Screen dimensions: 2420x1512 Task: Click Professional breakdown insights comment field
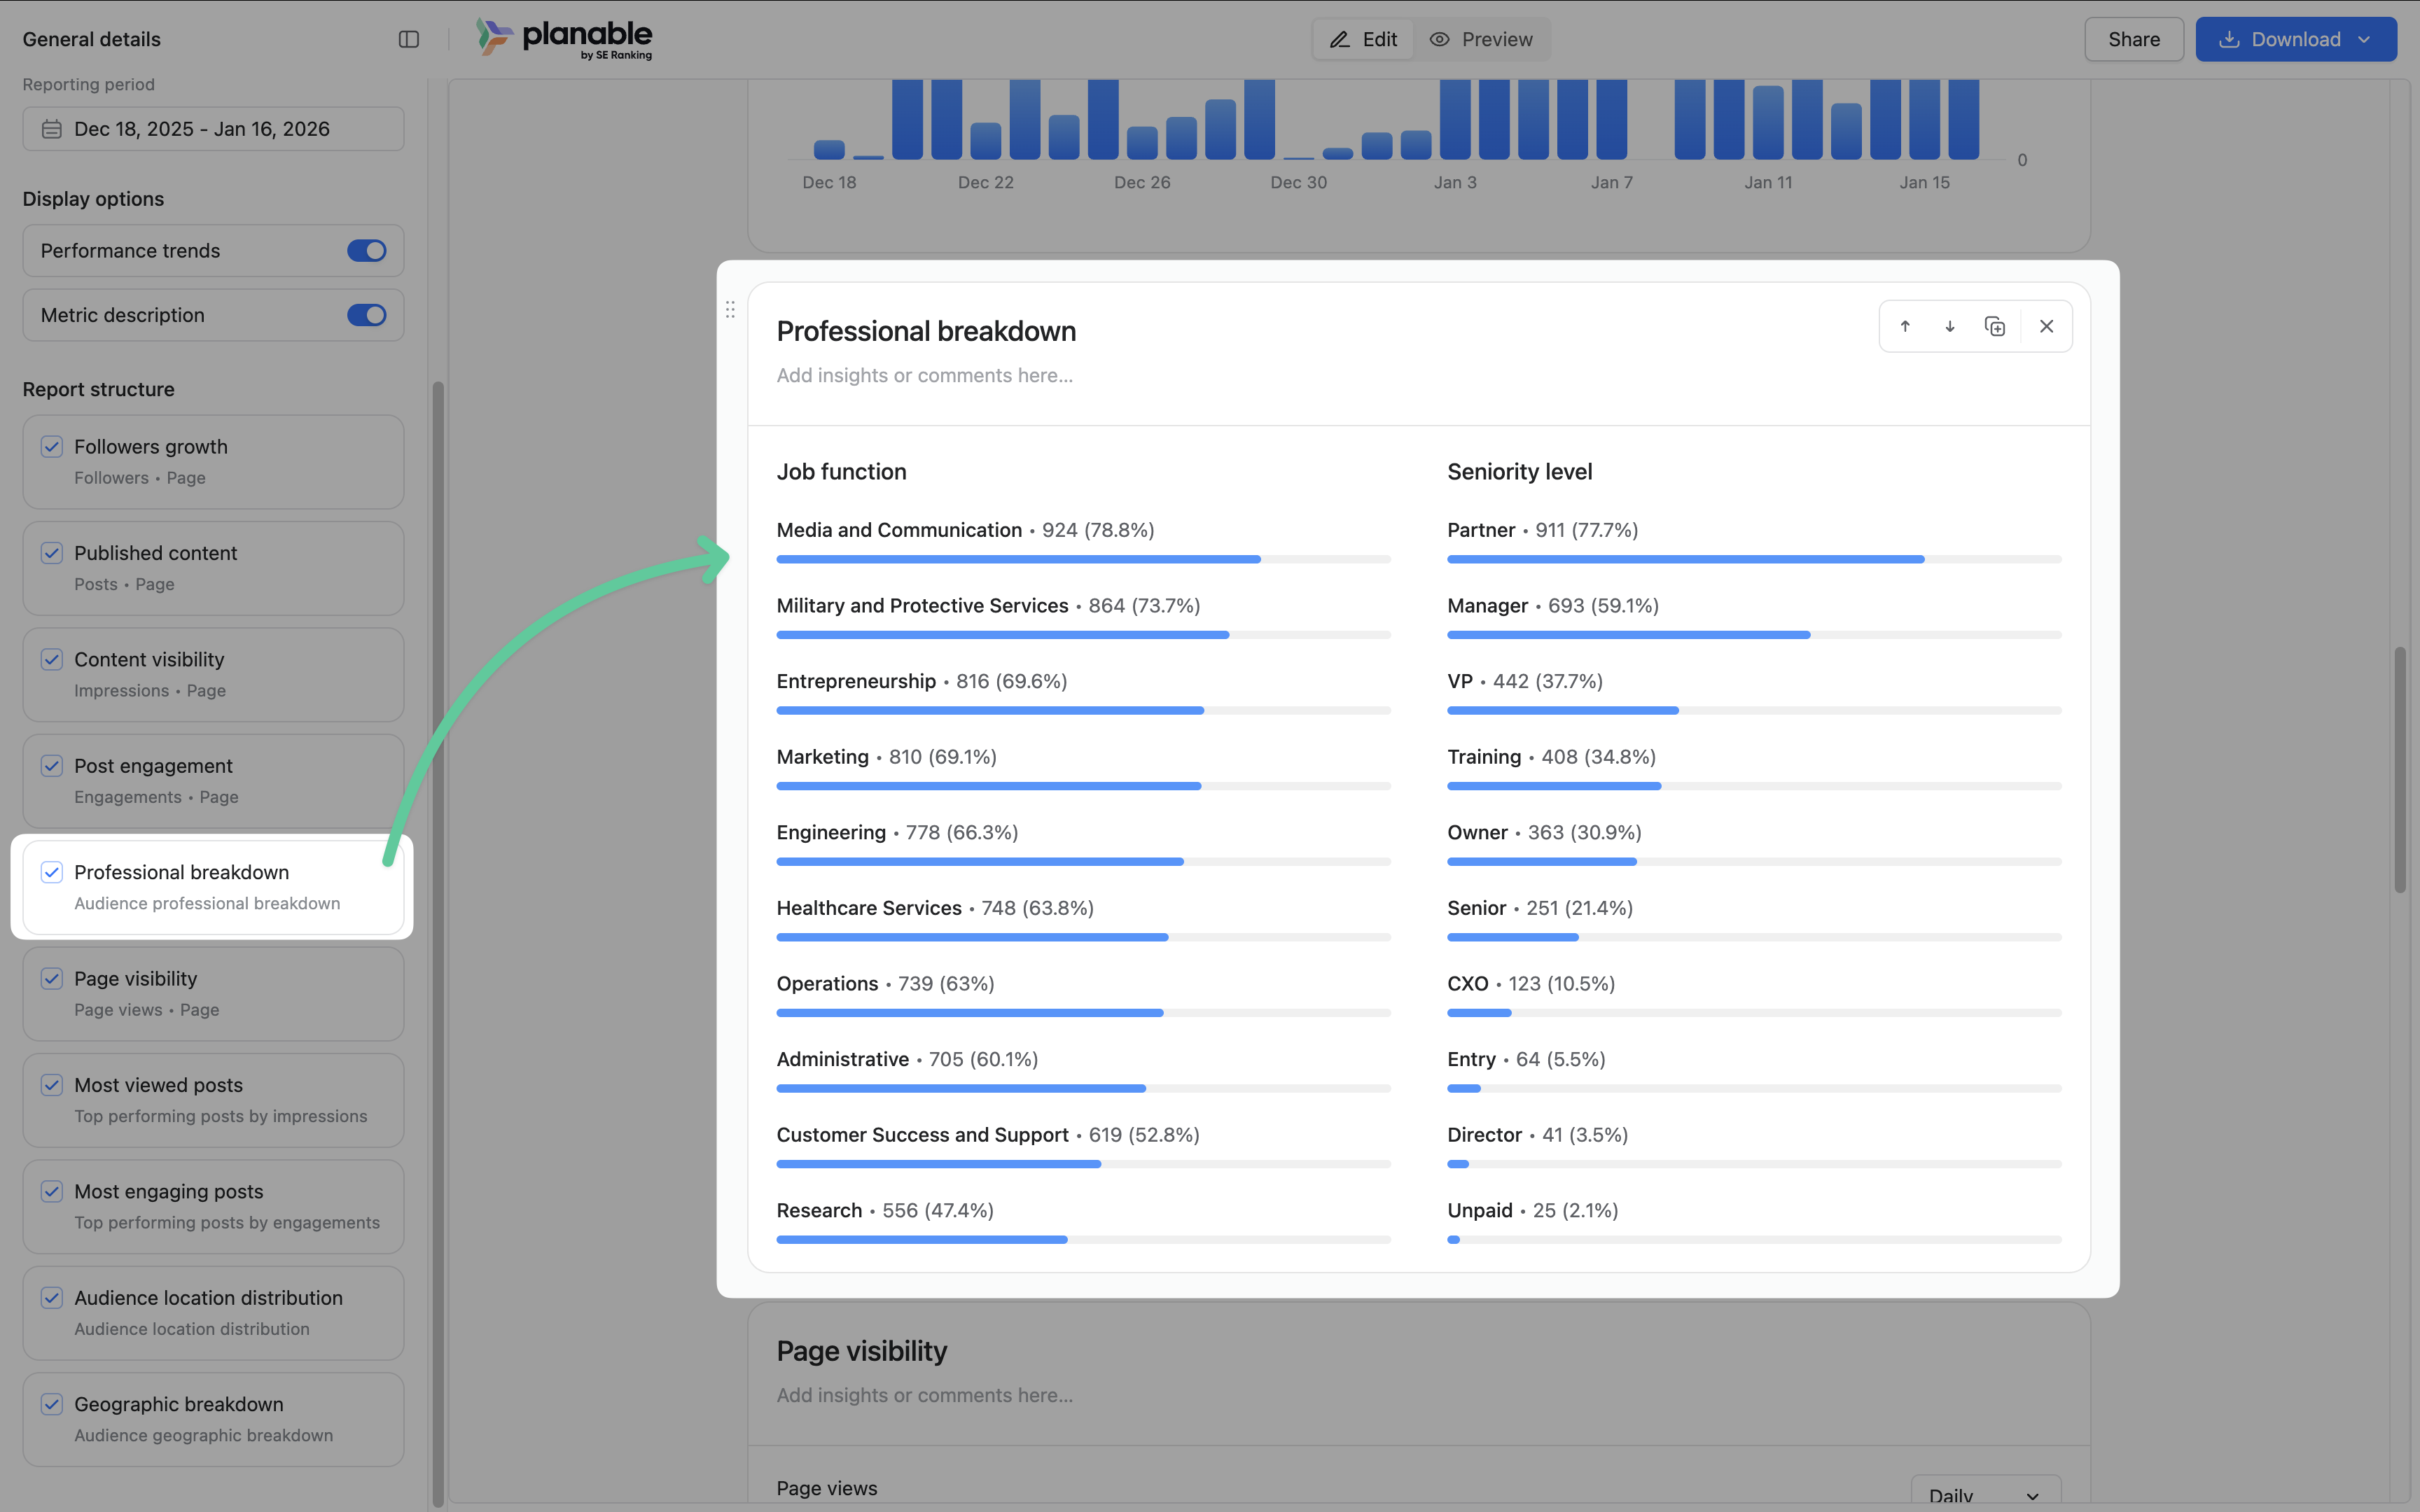pos(924,375)
